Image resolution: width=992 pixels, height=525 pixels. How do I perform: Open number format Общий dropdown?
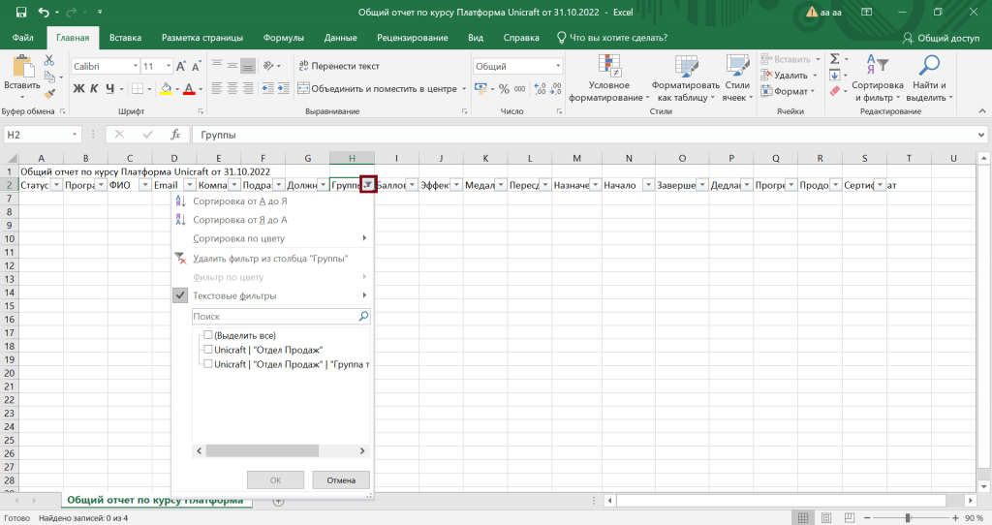tap(557, 67)
